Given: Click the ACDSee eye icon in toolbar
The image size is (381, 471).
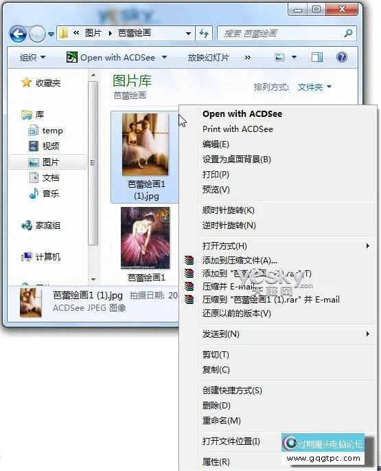Looking at the screenshot, I should (x=71, y=57).
